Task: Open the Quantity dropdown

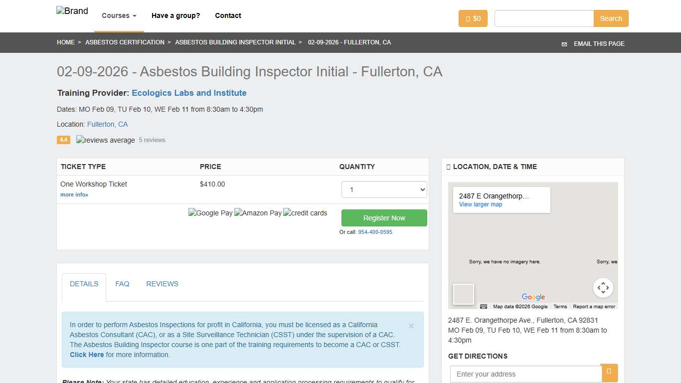Action: [384, 190]
